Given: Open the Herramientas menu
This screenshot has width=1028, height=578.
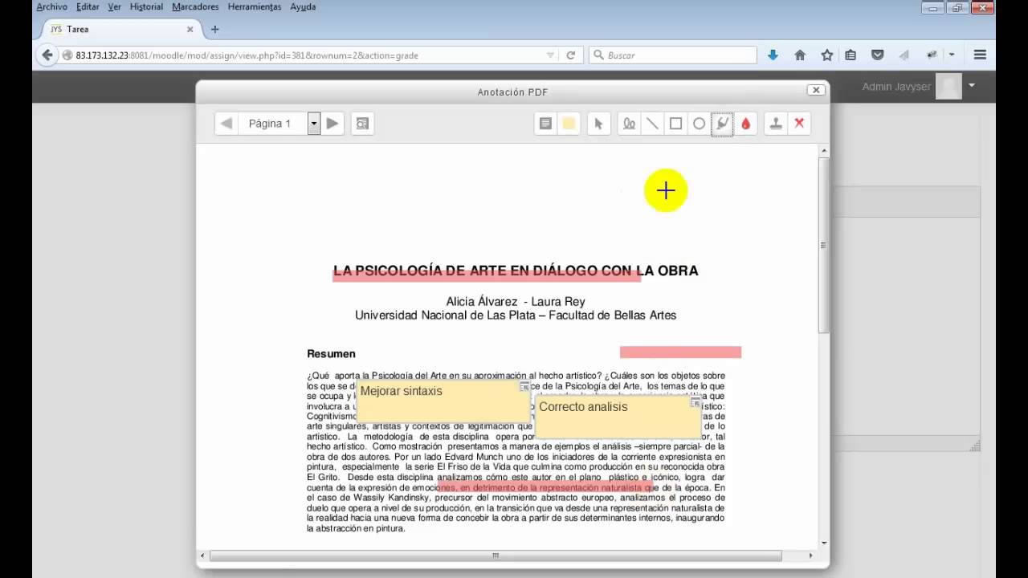Looking at the screenshot, I should pos(255,6).
